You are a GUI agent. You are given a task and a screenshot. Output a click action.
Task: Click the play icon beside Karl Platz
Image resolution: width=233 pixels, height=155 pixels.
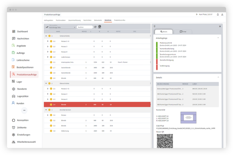(196, 14)
